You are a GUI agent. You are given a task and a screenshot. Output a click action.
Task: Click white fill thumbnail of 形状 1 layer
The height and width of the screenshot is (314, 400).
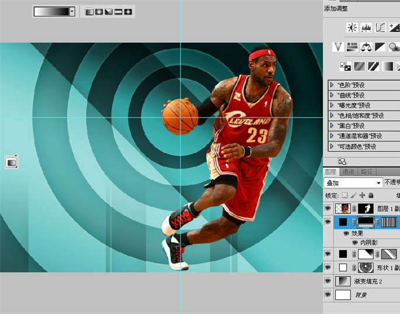pos(343,267)
